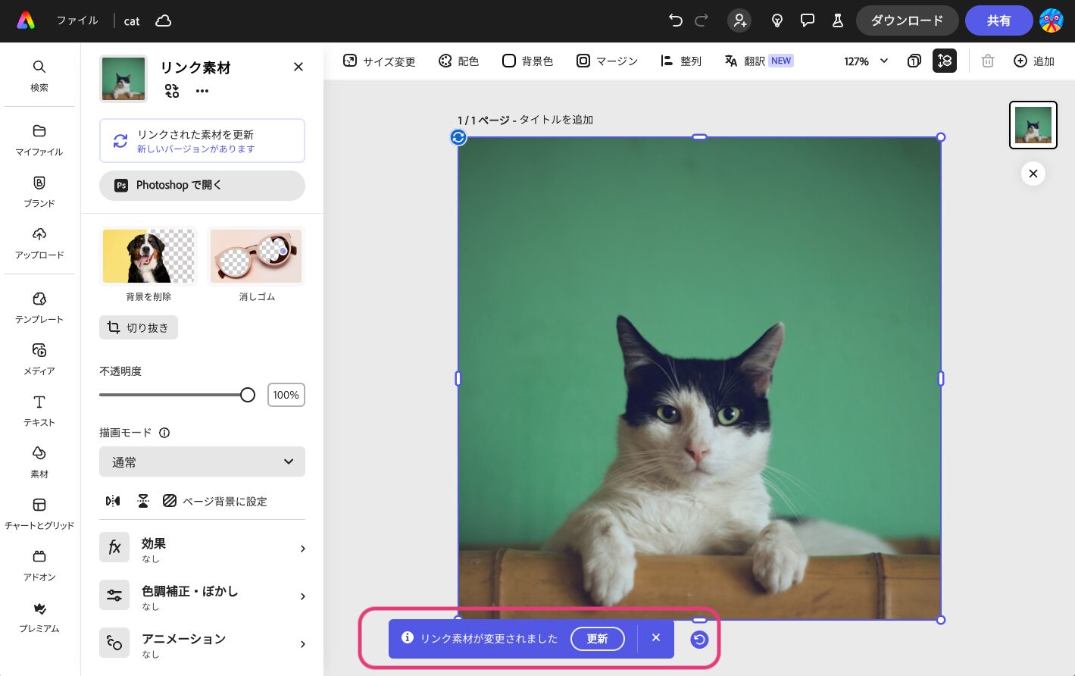Open the ファイル menu
1075x676 pixels.
point(77,20)
